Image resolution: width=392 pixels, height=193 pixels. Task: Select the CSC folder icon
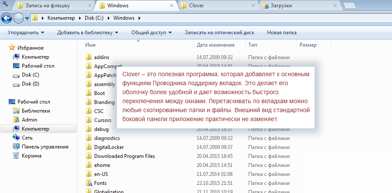(89, 111)
